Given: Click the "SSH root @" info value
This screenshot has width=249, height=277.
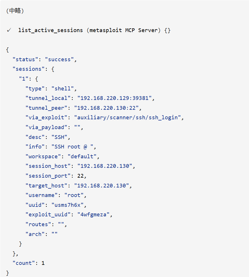Looking at the screenshot, I should 73,147.
